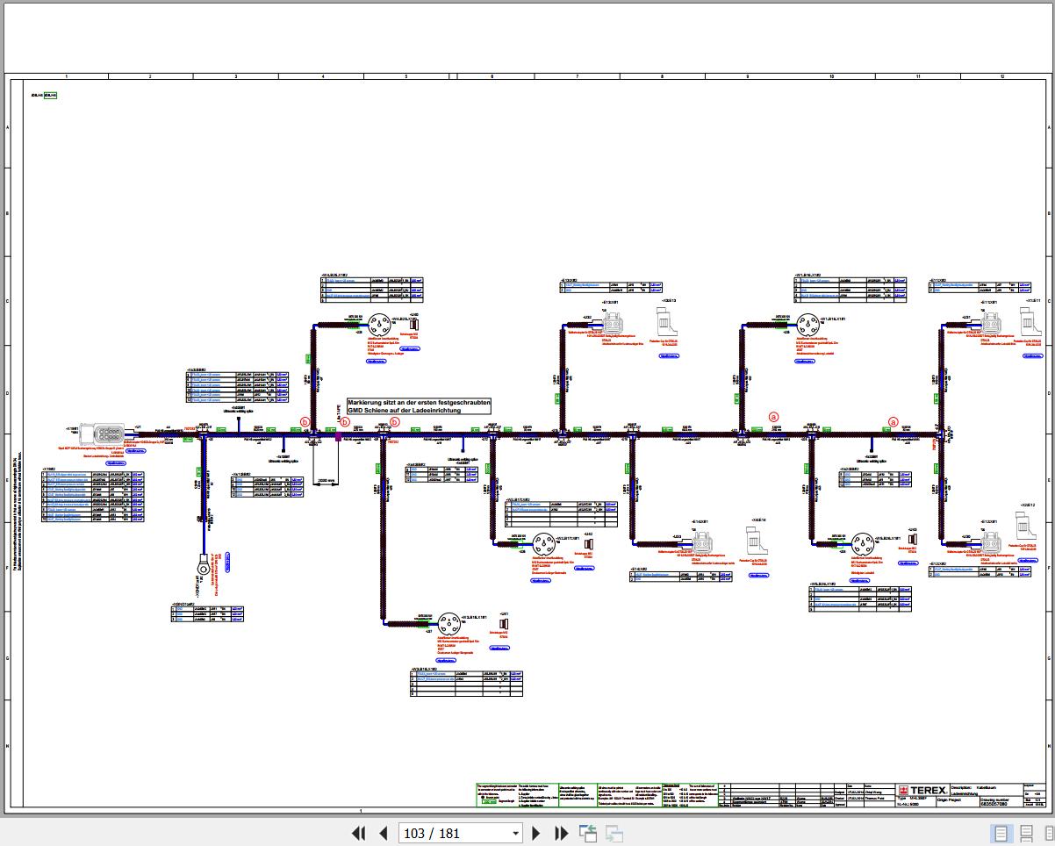Screen dimensions: 1055x846
Task: Jump to the first page
Action: click(x=358, y=833)
